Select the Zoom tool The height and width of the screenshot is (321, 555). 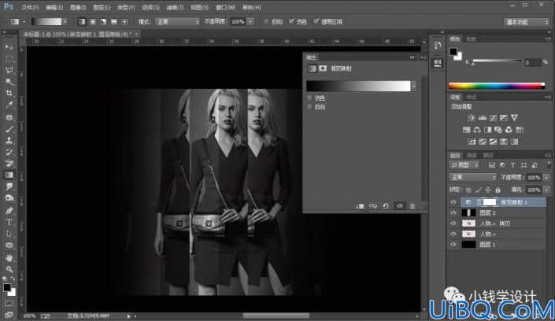tap(9, 269)
